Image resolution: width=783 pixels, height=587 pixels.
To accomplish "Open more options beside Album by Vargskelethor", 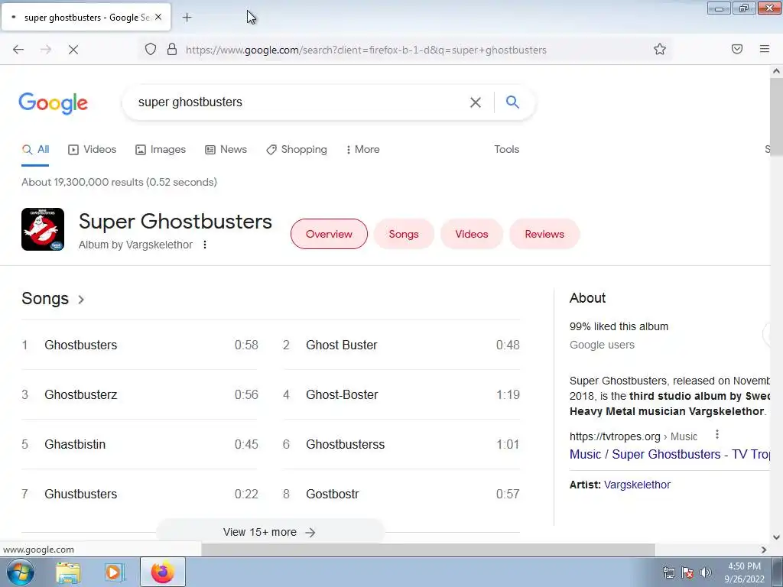I will (x=205, y=245).
